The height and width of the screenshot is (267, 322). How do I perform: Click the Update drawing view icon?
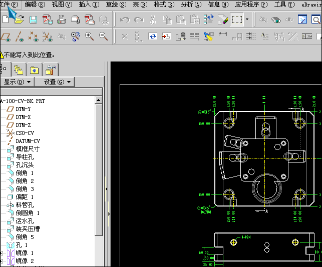(153, 36)
